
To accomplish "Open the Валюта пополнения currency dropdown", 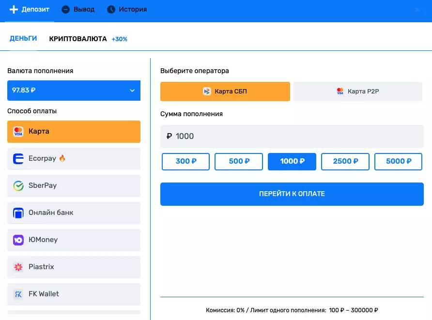I will pos(74,90).
